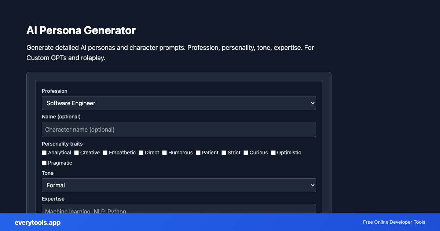Select the Empathetic personality trait
440x231 pixels.
(105, 153)
